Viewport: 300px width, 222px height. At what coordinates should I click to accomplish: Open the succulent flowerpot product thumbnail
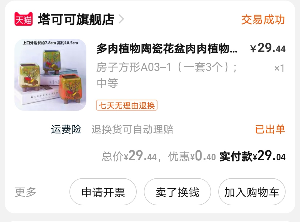50,75
